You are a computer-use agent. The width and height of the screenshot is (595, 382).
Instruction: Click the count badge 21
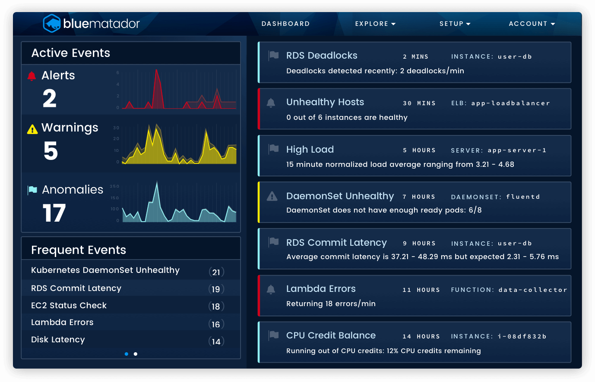point(216,272)
